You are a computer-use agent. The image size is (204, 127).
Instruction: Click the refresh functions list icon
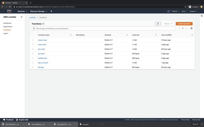158,24
